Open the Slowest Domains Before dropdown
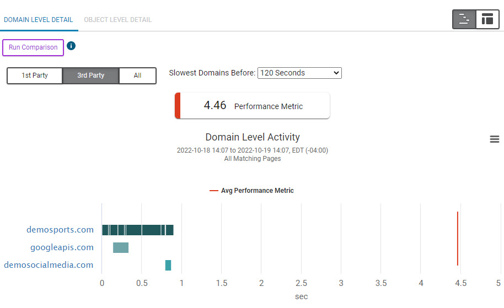504x308 pixels. click(x=299, y=73)
